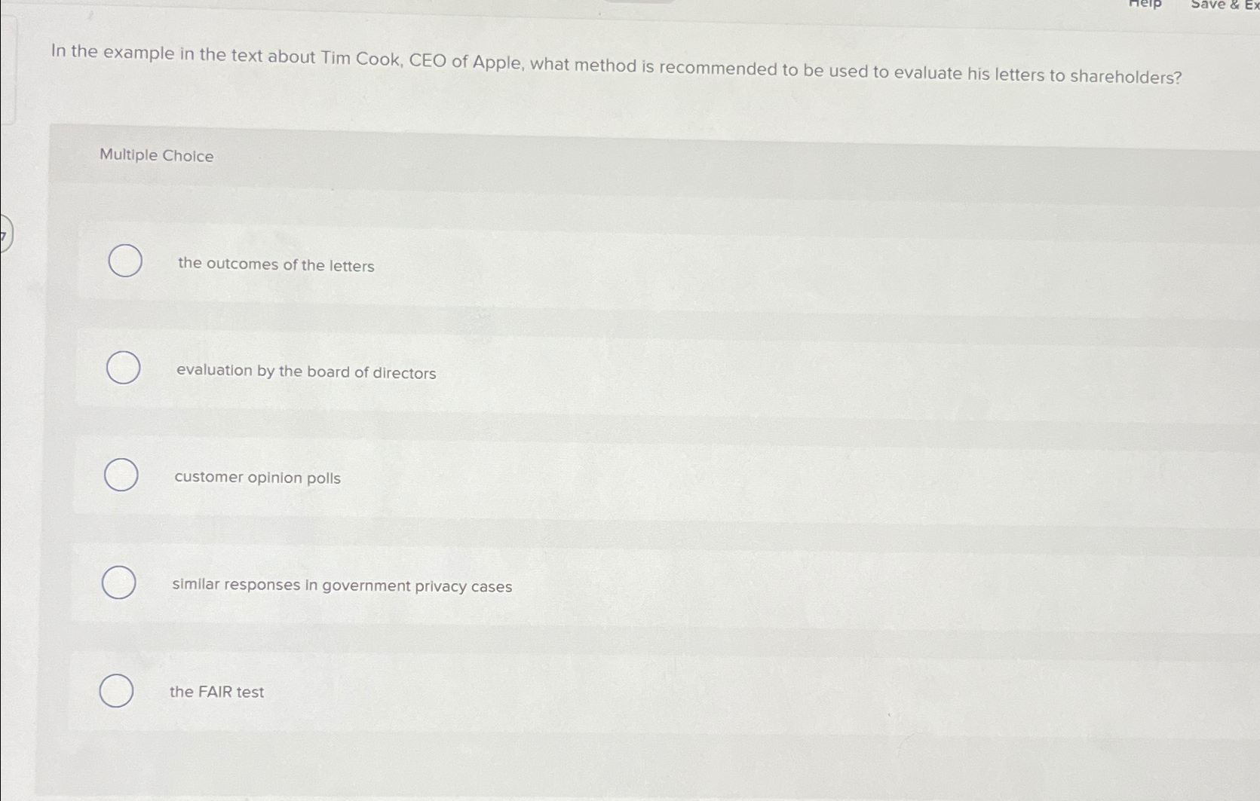The width and height of the screenshot is (1260, 801).
Task: Click the "the FAIR test" answer text
Action: [x=216, y=692]
